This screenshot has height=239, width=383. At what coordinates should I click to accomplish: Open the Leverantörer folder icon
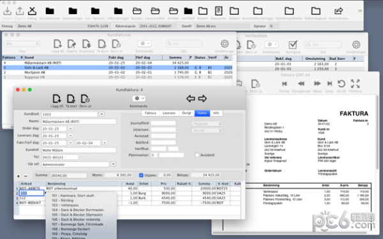(x=155, y=11)
